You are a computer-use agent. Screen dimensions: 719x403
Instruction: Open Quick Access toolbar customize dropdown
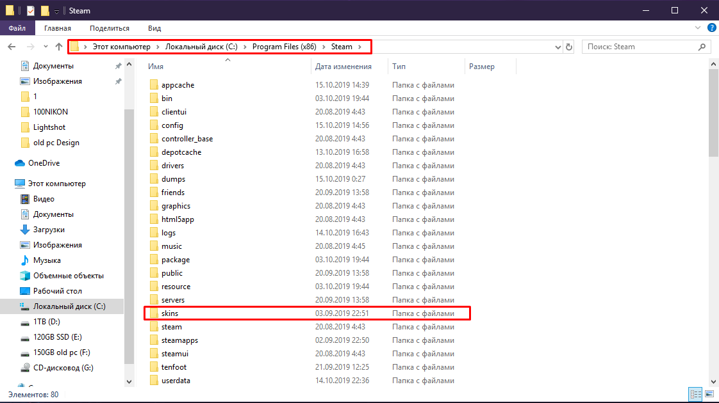click(x=56, y=11)
